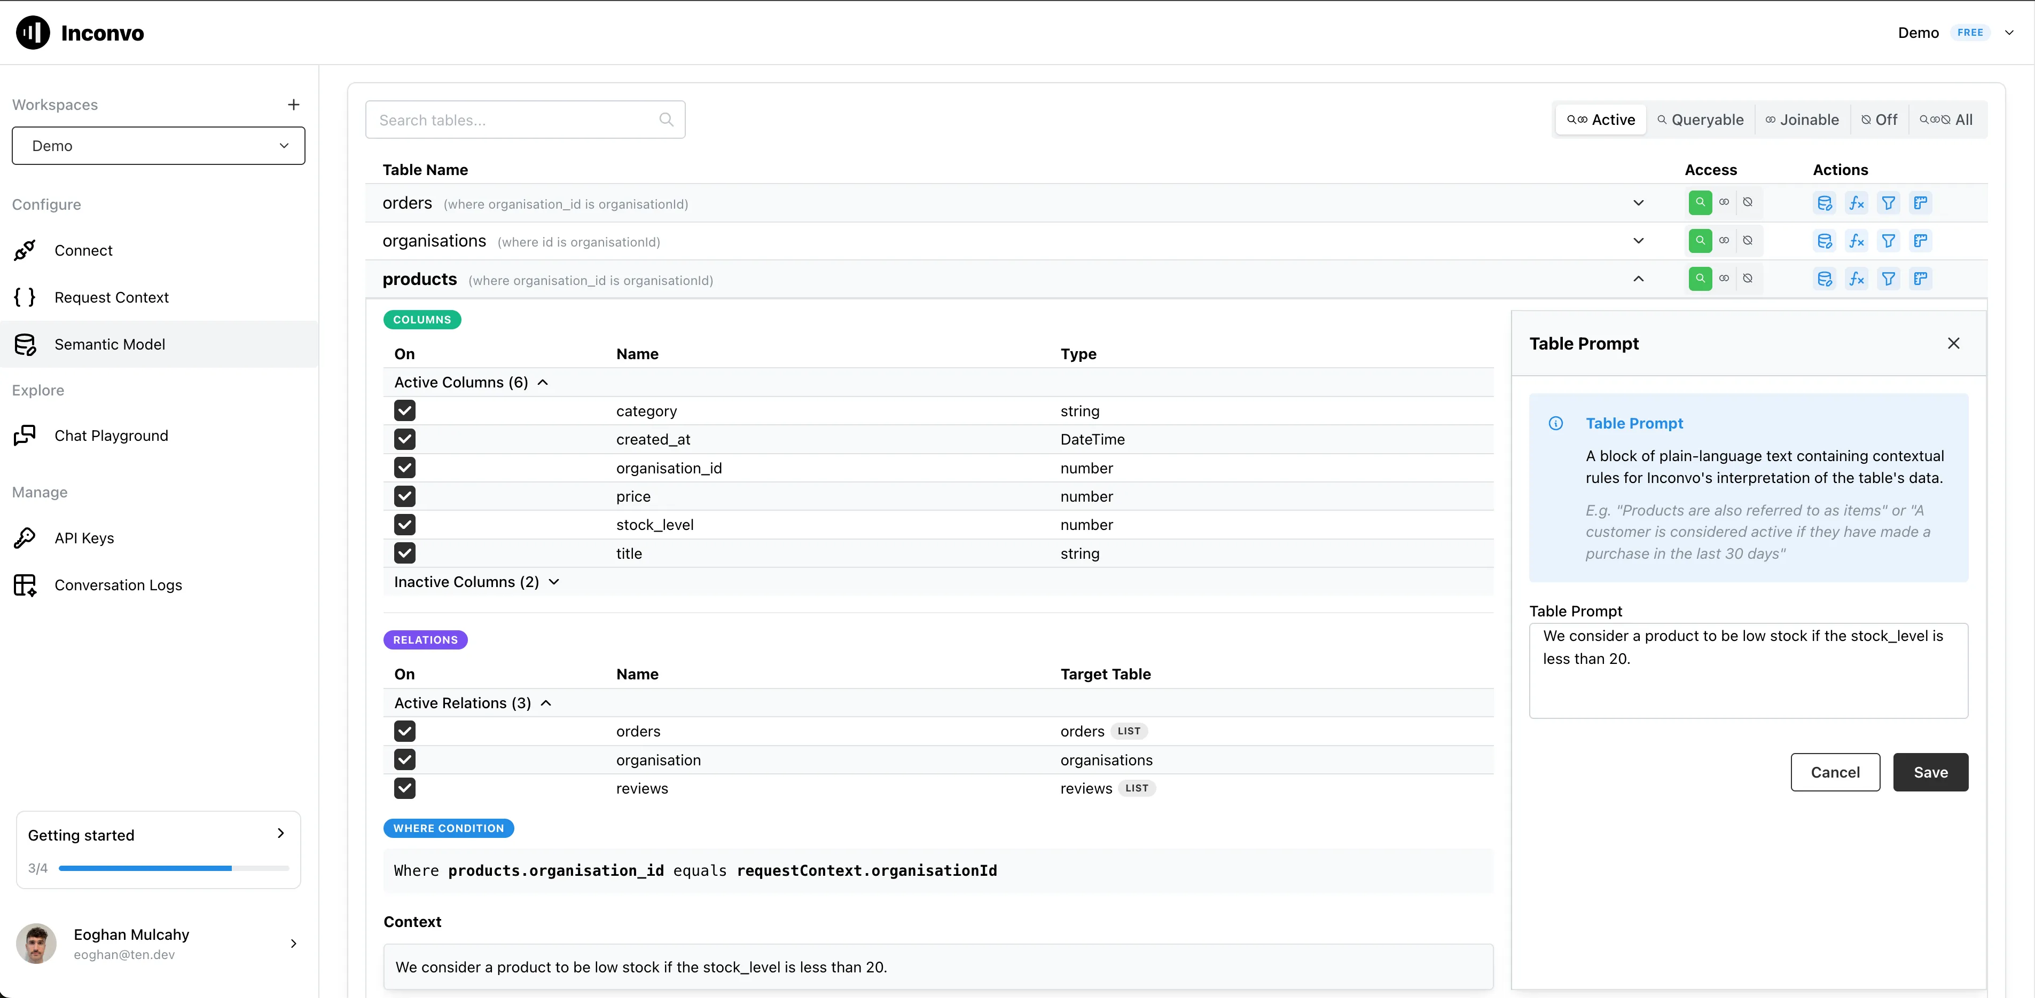Image resolution: width=2035 pixels, height=998 pixels.
Task: Save the table prompt
Action: tap(1930, 772)
